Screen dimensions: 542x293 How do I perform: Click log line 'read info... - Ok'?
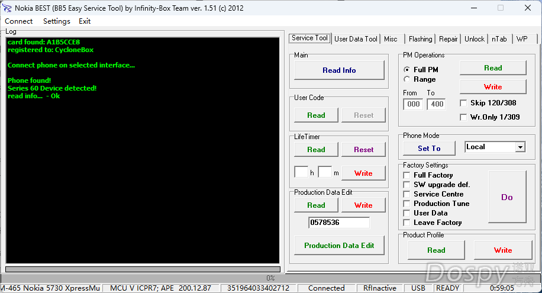[34, 96]
